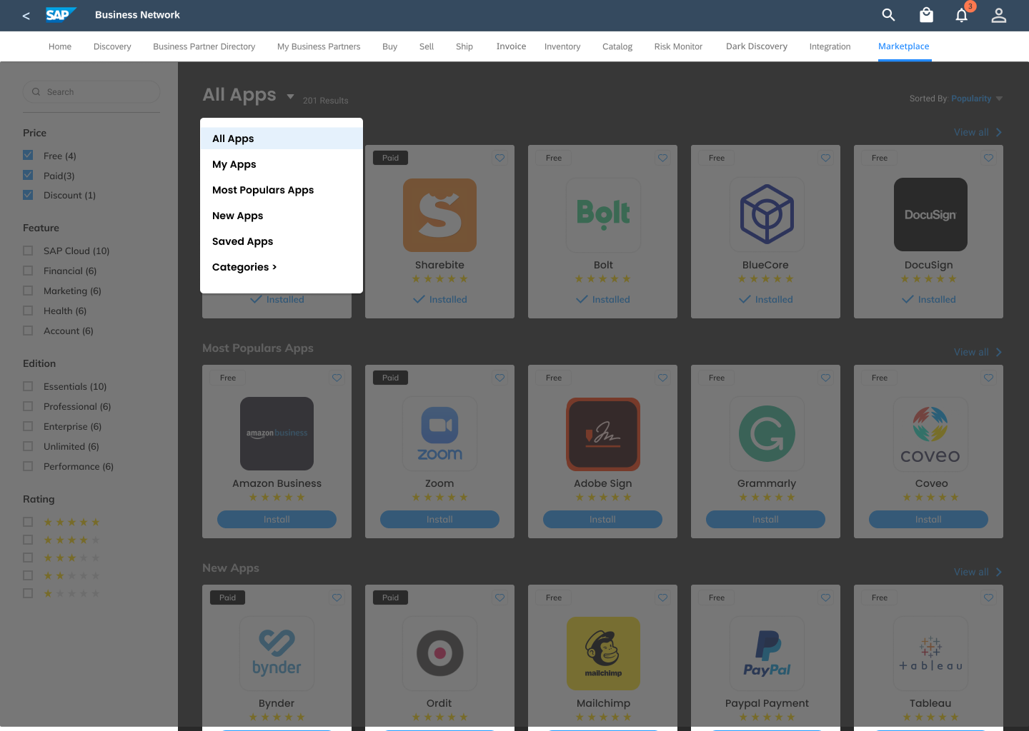Image resolution: width=1029 pixels, height=731 pixels.
Task: Save Zoom app with heart icon
Action: pos(500,378)
